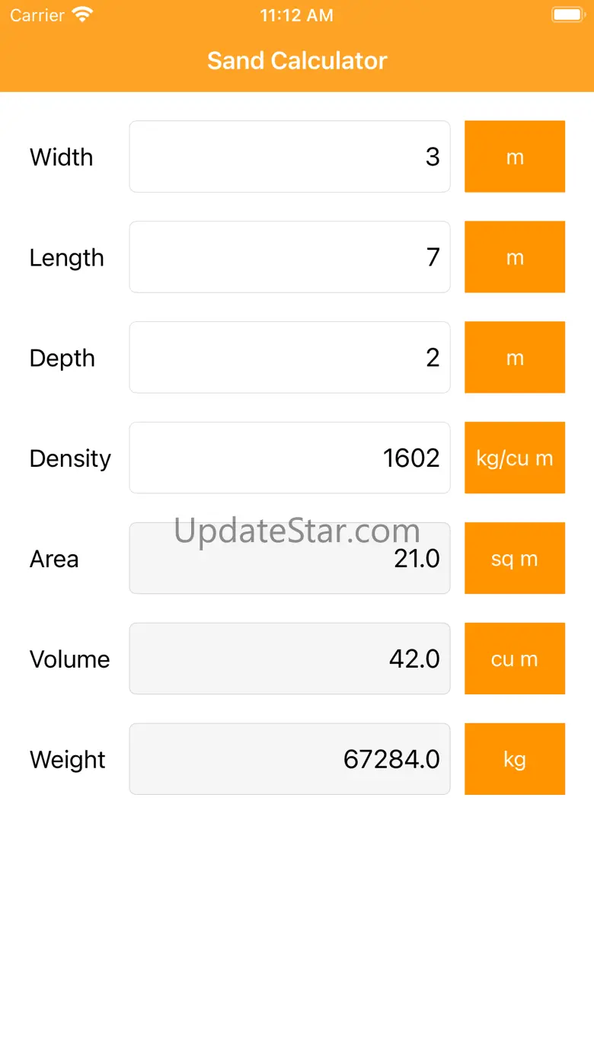This screenshot has width=594, height=1056.
Task: Select the Volume result field
Action: tap(289, 659)
